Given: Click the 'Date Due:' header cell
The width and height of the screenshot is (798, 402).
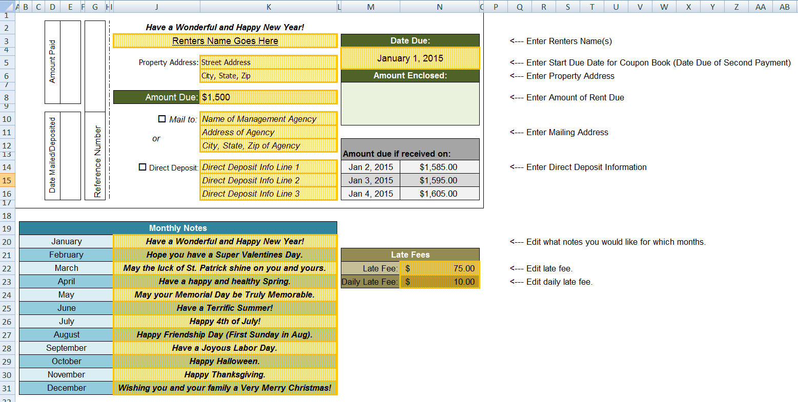Looking at the screenshot, I should tap(410, 41).
